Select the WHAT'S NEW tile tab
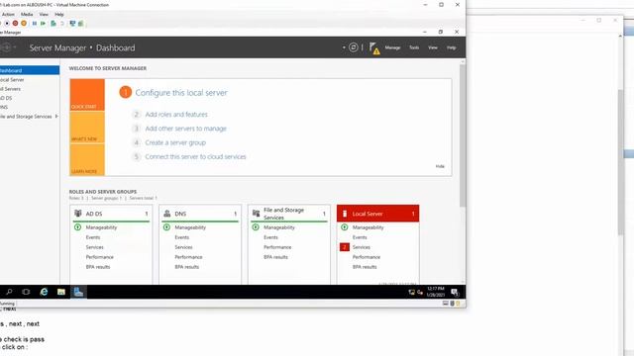Image resolution: width=634 pixels, height=356 pixels. [87, 128]
